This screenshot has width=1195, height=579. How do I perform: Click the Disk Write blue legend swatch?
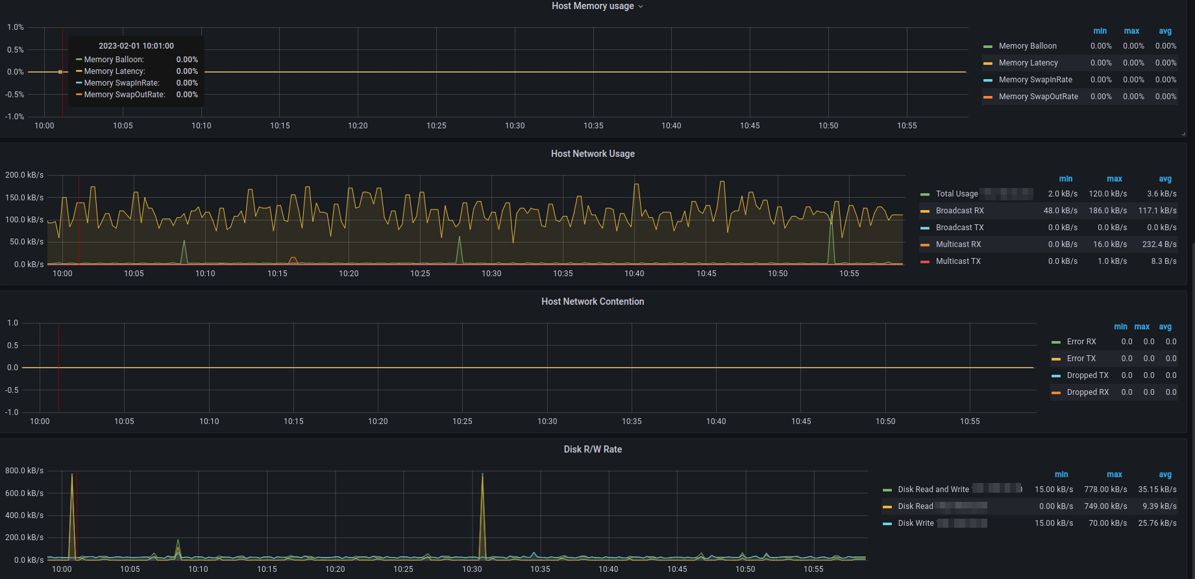tap(887, 524)
